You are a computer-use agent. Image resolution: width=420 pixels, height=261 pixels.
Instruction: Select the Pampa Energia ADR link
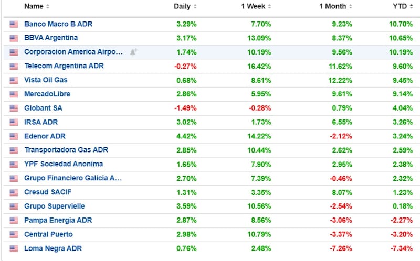[58, 221]
